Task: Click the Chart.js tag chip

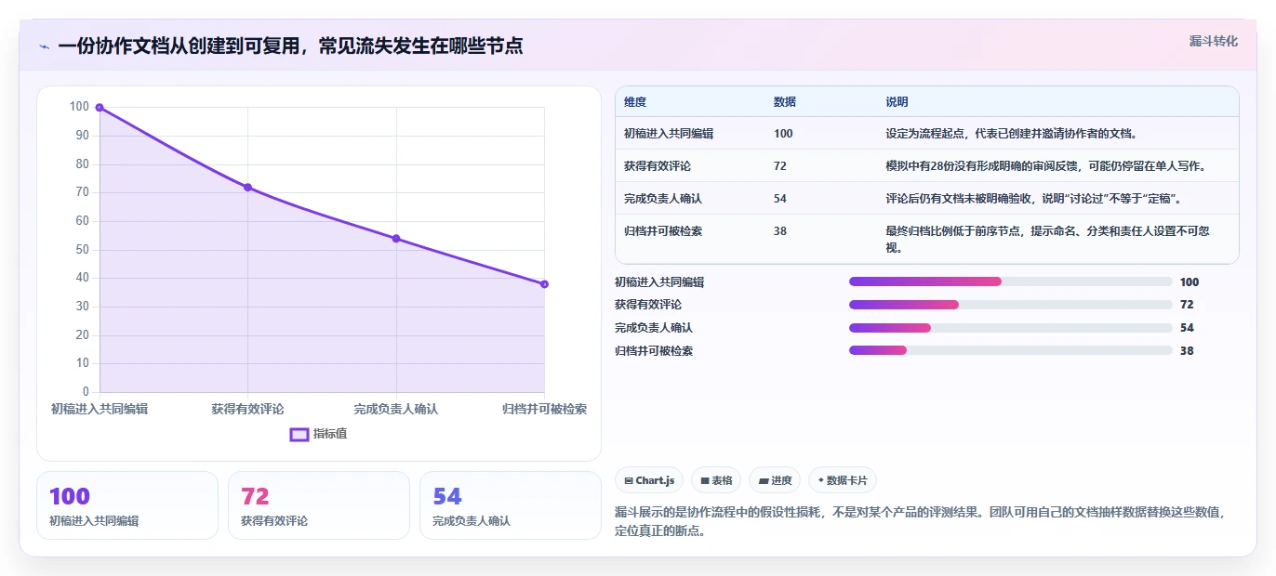Action: (x=649, y=480)
